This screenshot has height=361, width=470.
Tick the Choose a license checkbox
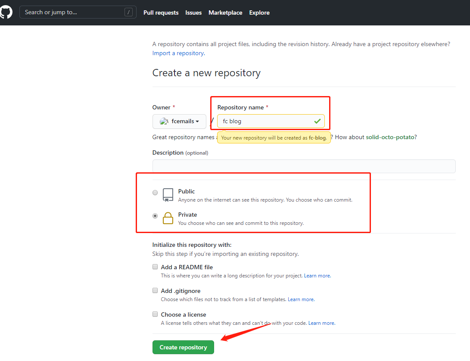(x=155, y=314)
